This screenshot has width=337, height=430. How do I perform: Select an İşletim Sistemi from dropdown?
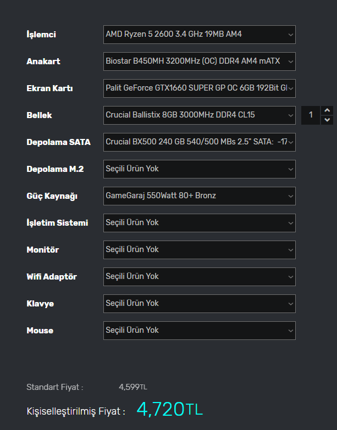pos(199,223)
